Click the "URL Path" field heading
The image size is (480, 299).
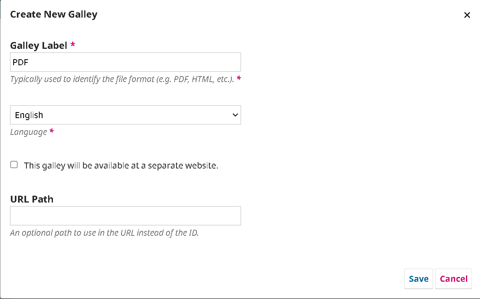point(32,199)
